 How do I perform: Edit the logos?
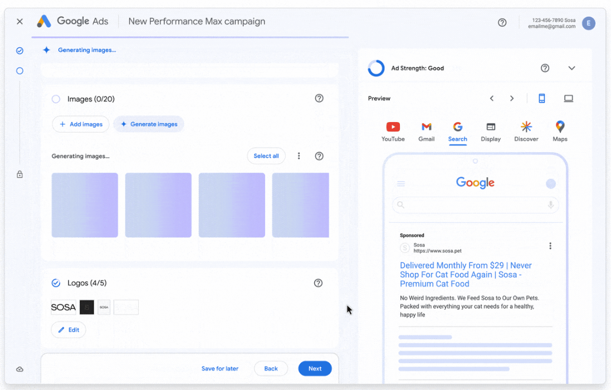[x=69, y=330]
